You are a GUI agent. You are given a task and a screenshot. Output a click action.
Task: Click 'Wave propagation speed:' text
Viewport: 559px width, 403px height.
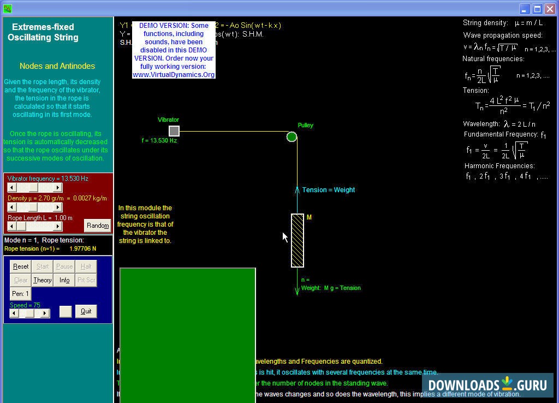coord(503,35)
